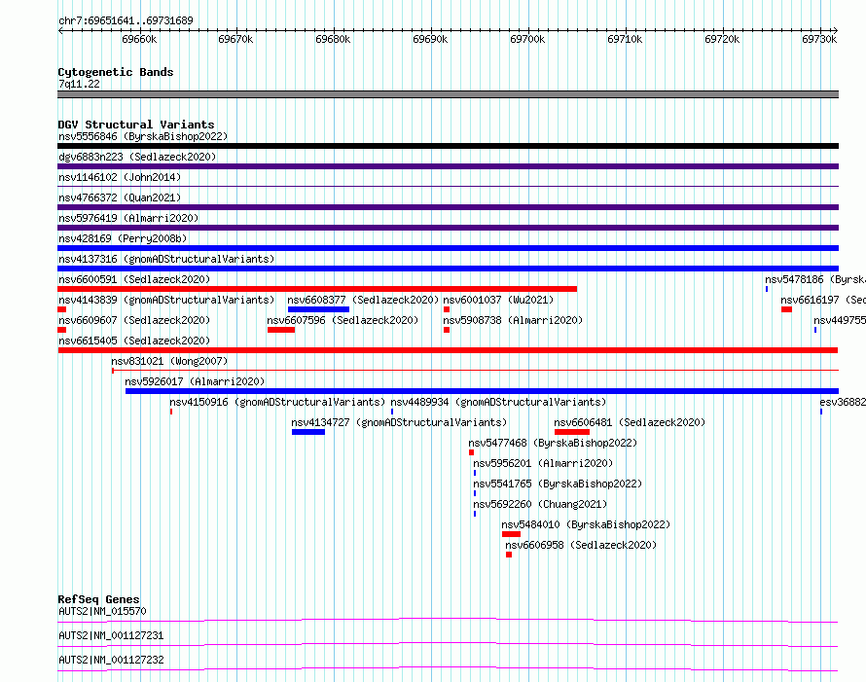
Task: Click the red marker under nsv6606958
Action: click(509, 555)
